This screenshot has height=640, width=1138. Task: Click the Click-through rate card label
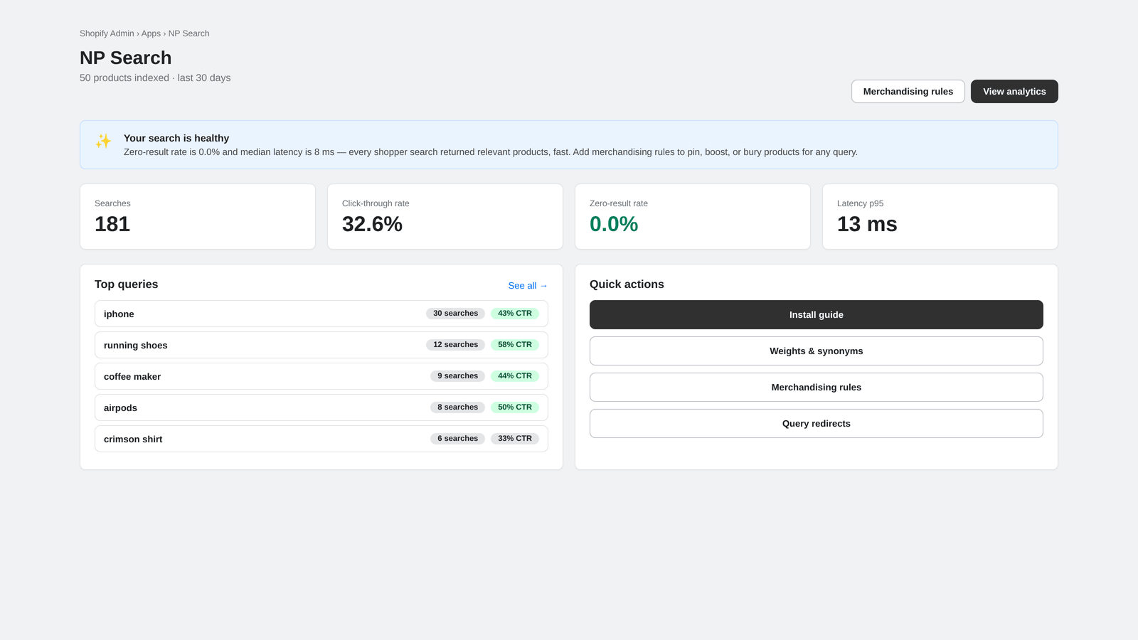click(376, 203)
